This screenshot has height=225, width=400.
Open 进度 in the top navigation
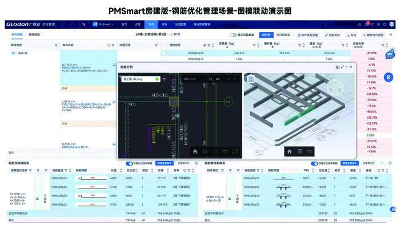tap(138, 25)
